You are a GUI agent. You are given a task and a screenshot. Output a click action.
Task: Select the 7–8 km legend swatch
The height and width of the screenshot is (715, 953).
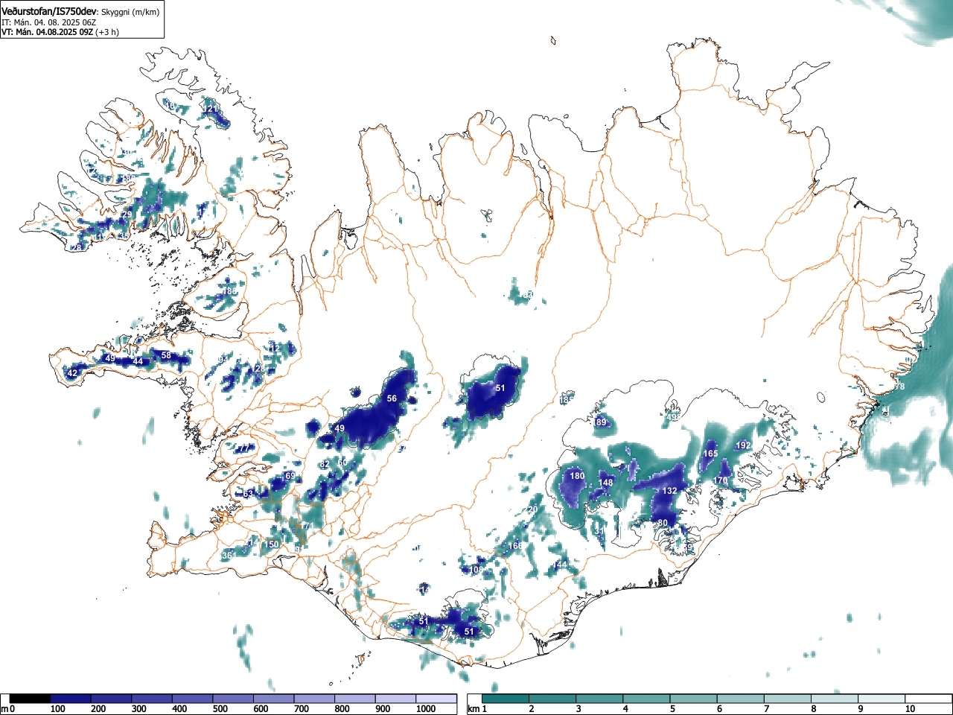click(787, 699)
